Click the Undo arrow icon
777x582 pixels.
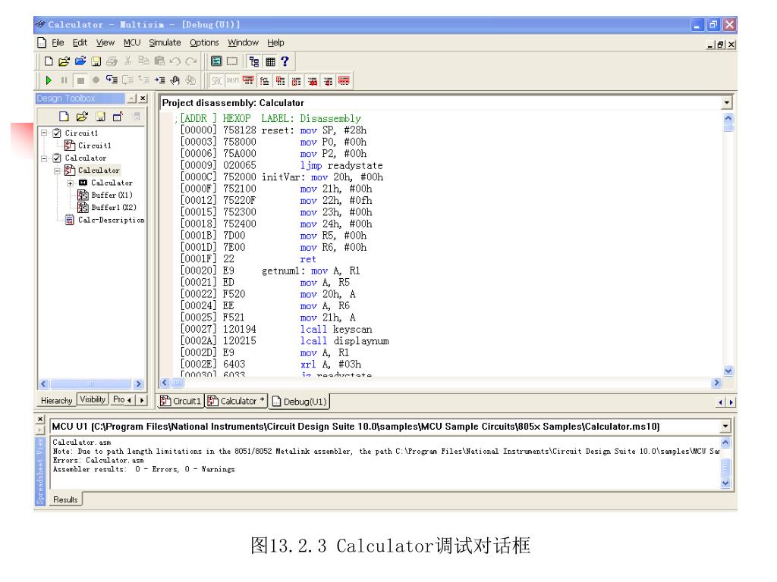[175, 61]
